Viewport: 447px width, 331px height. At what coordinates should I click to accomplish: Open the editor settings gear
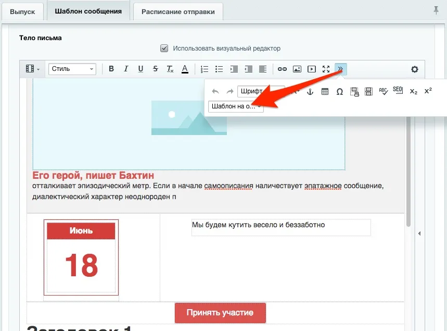tap(414, 68)
